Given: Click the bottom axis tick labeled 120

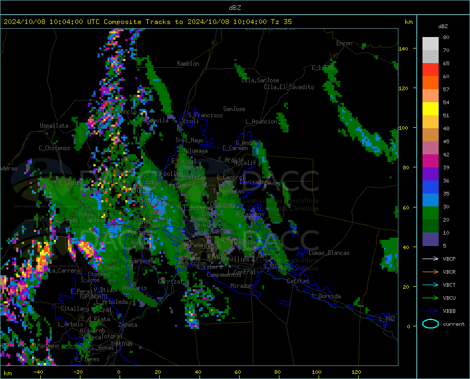Looking at the screenshot, I should 356,372.
